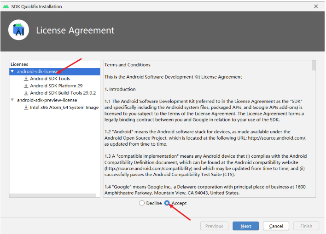
Task: Click the Licenses heading text
Action: [19, 64]
